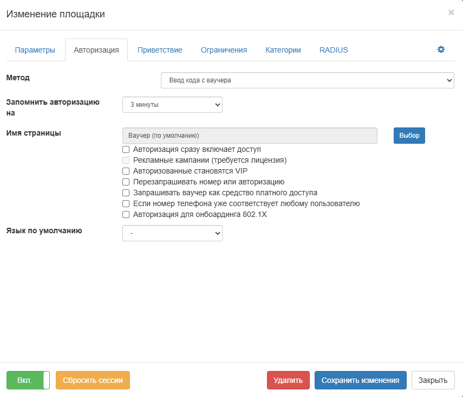Click the gear settings icon
The height and width of the screenshot is (397, 463).
441,49
